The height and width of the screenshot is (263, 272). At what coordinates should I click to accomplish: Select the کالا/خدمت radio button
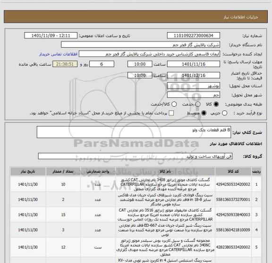174,104
